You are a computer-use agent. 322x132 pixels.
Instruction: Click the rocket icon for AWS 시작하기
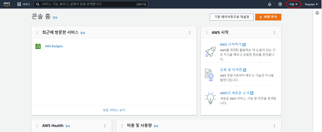pyautogui.click(x=211, y=52)
